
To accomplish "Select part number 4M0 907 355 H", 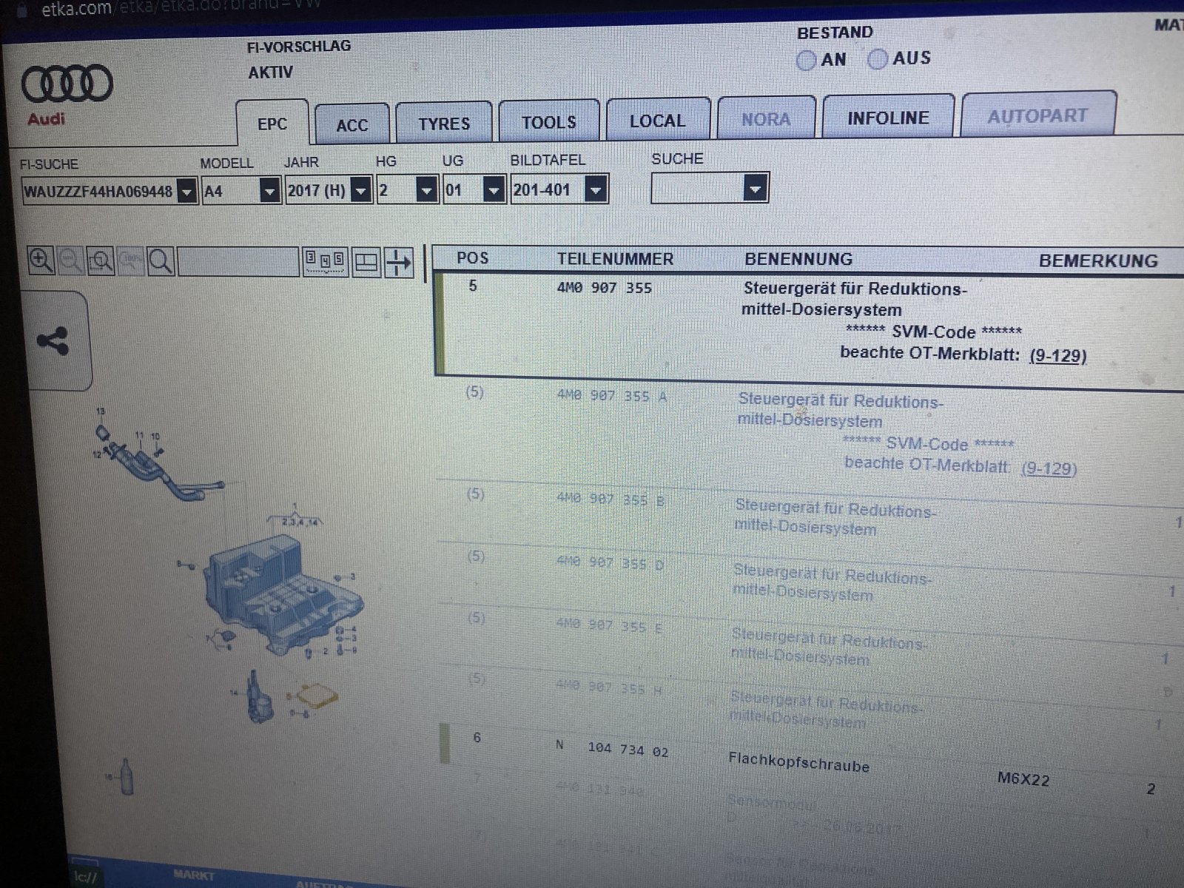I will [x=610, y=687].
